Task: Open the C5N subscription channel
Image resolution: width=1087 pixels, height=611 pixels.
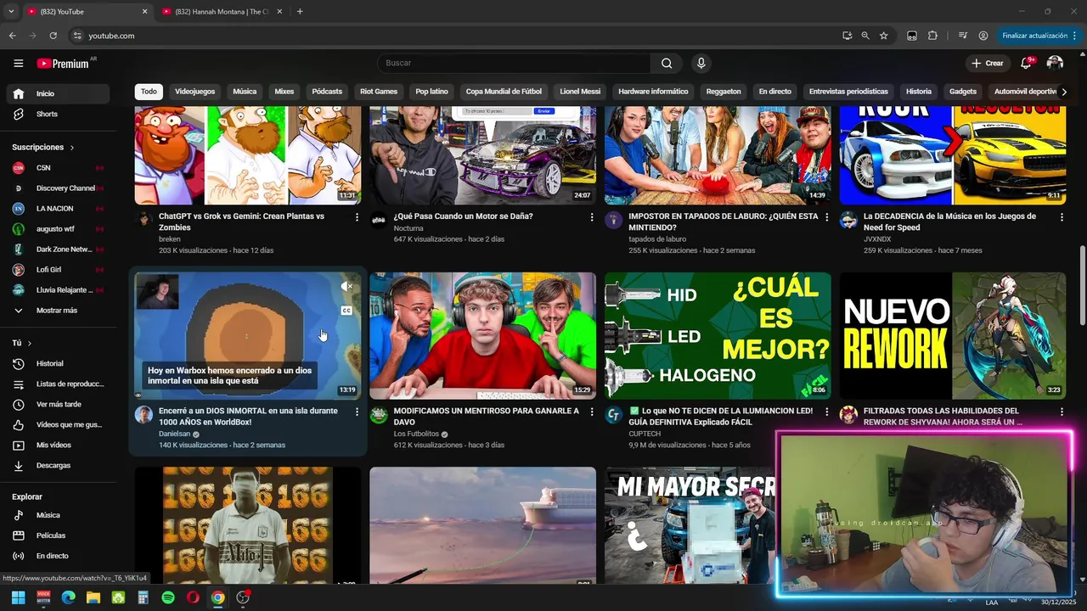Action: 58,167
